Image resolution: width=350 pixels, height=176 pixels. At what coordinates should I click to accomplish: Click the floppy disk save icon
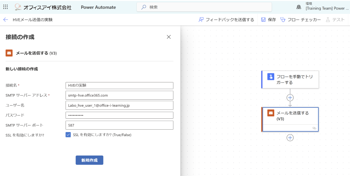(263, 20)
